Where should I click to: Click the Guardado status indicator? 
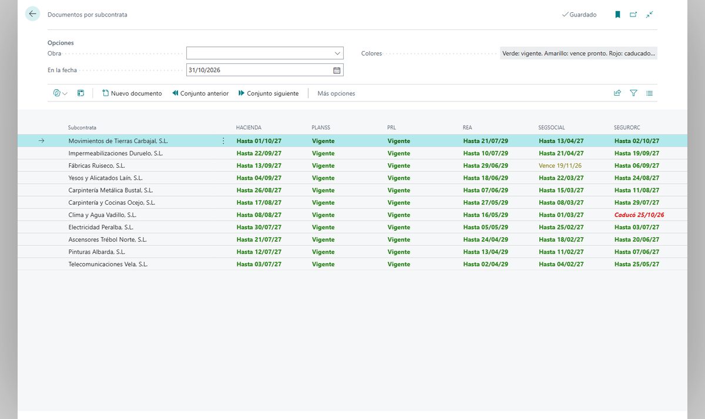click(x=579, y=15)
